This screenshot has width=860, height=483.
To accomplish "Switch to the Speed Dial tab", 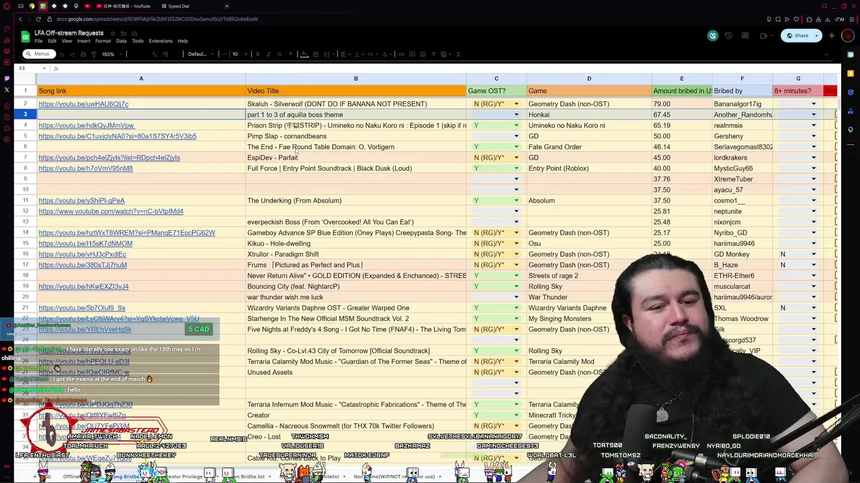I will pos(176,6).
